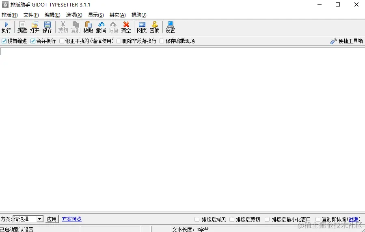Toggle the 段首缩进 checkbox

(x=4, y=41)
